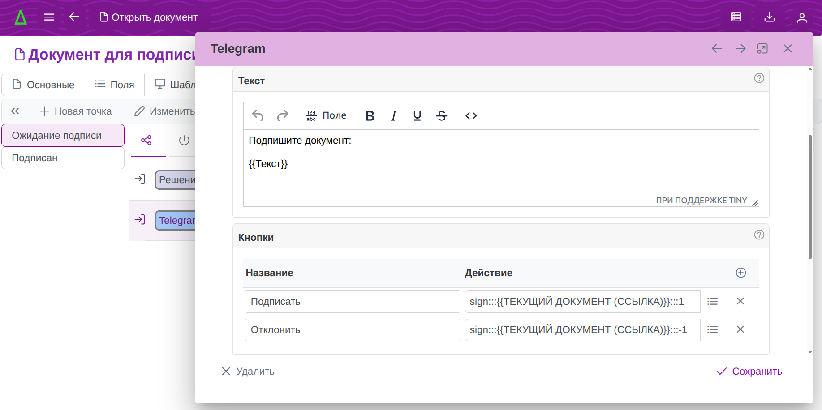Click the redo arrow in text editor
Screen dimensions: 822x410
283,116
